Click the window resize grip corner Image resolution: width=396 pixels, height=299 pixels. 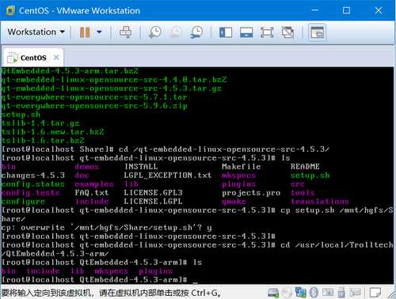(391, 294)
